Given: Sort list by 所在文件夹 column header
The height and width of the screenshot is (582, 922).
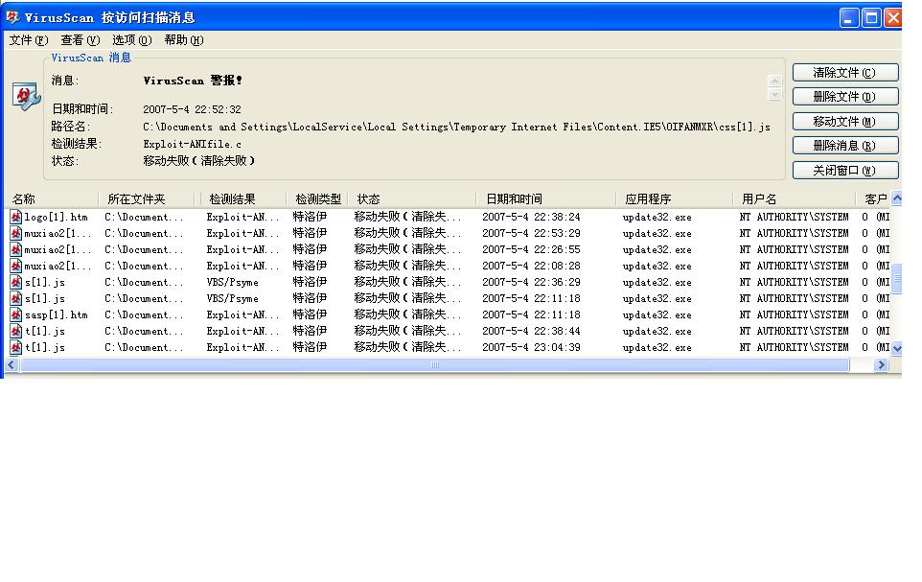Looking at the screenshot, I should coord(147,198).
